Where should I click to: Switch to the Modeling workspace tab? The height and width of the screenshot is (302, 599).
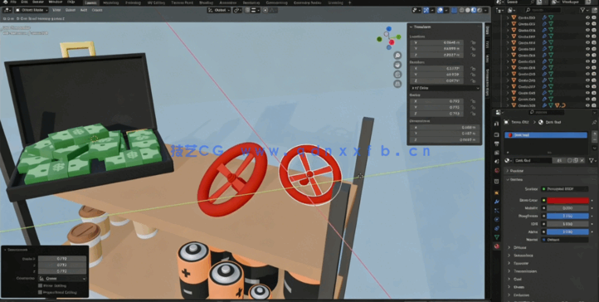111,2
